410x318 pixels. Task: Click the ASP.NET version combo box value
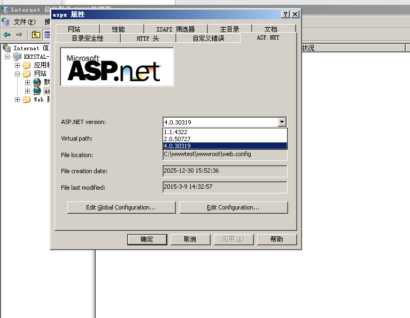point(220,122)
